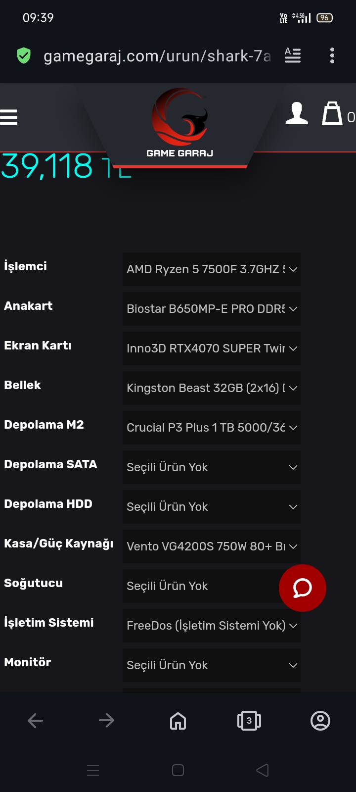This screenshot has height=792, width=356.
Task: Expand the Bellek memory dropdown
Action: pos(211,388)
